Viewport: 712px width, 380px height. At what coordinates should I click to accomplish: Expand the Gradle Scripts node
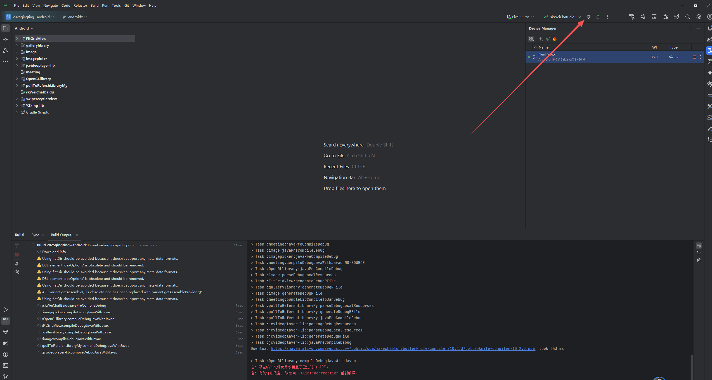17,112
